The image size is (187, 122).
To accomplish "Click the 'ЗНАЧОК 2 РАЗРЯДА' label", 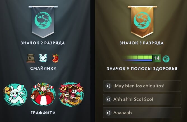I will pyautogui.click(x=43, y=43).
